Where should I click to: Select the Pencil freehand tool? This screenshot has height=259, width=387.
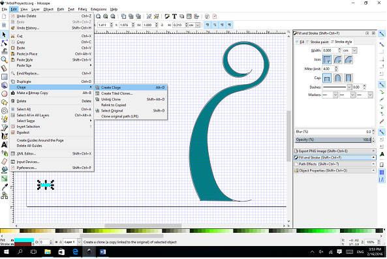click(x=4, y=119)
